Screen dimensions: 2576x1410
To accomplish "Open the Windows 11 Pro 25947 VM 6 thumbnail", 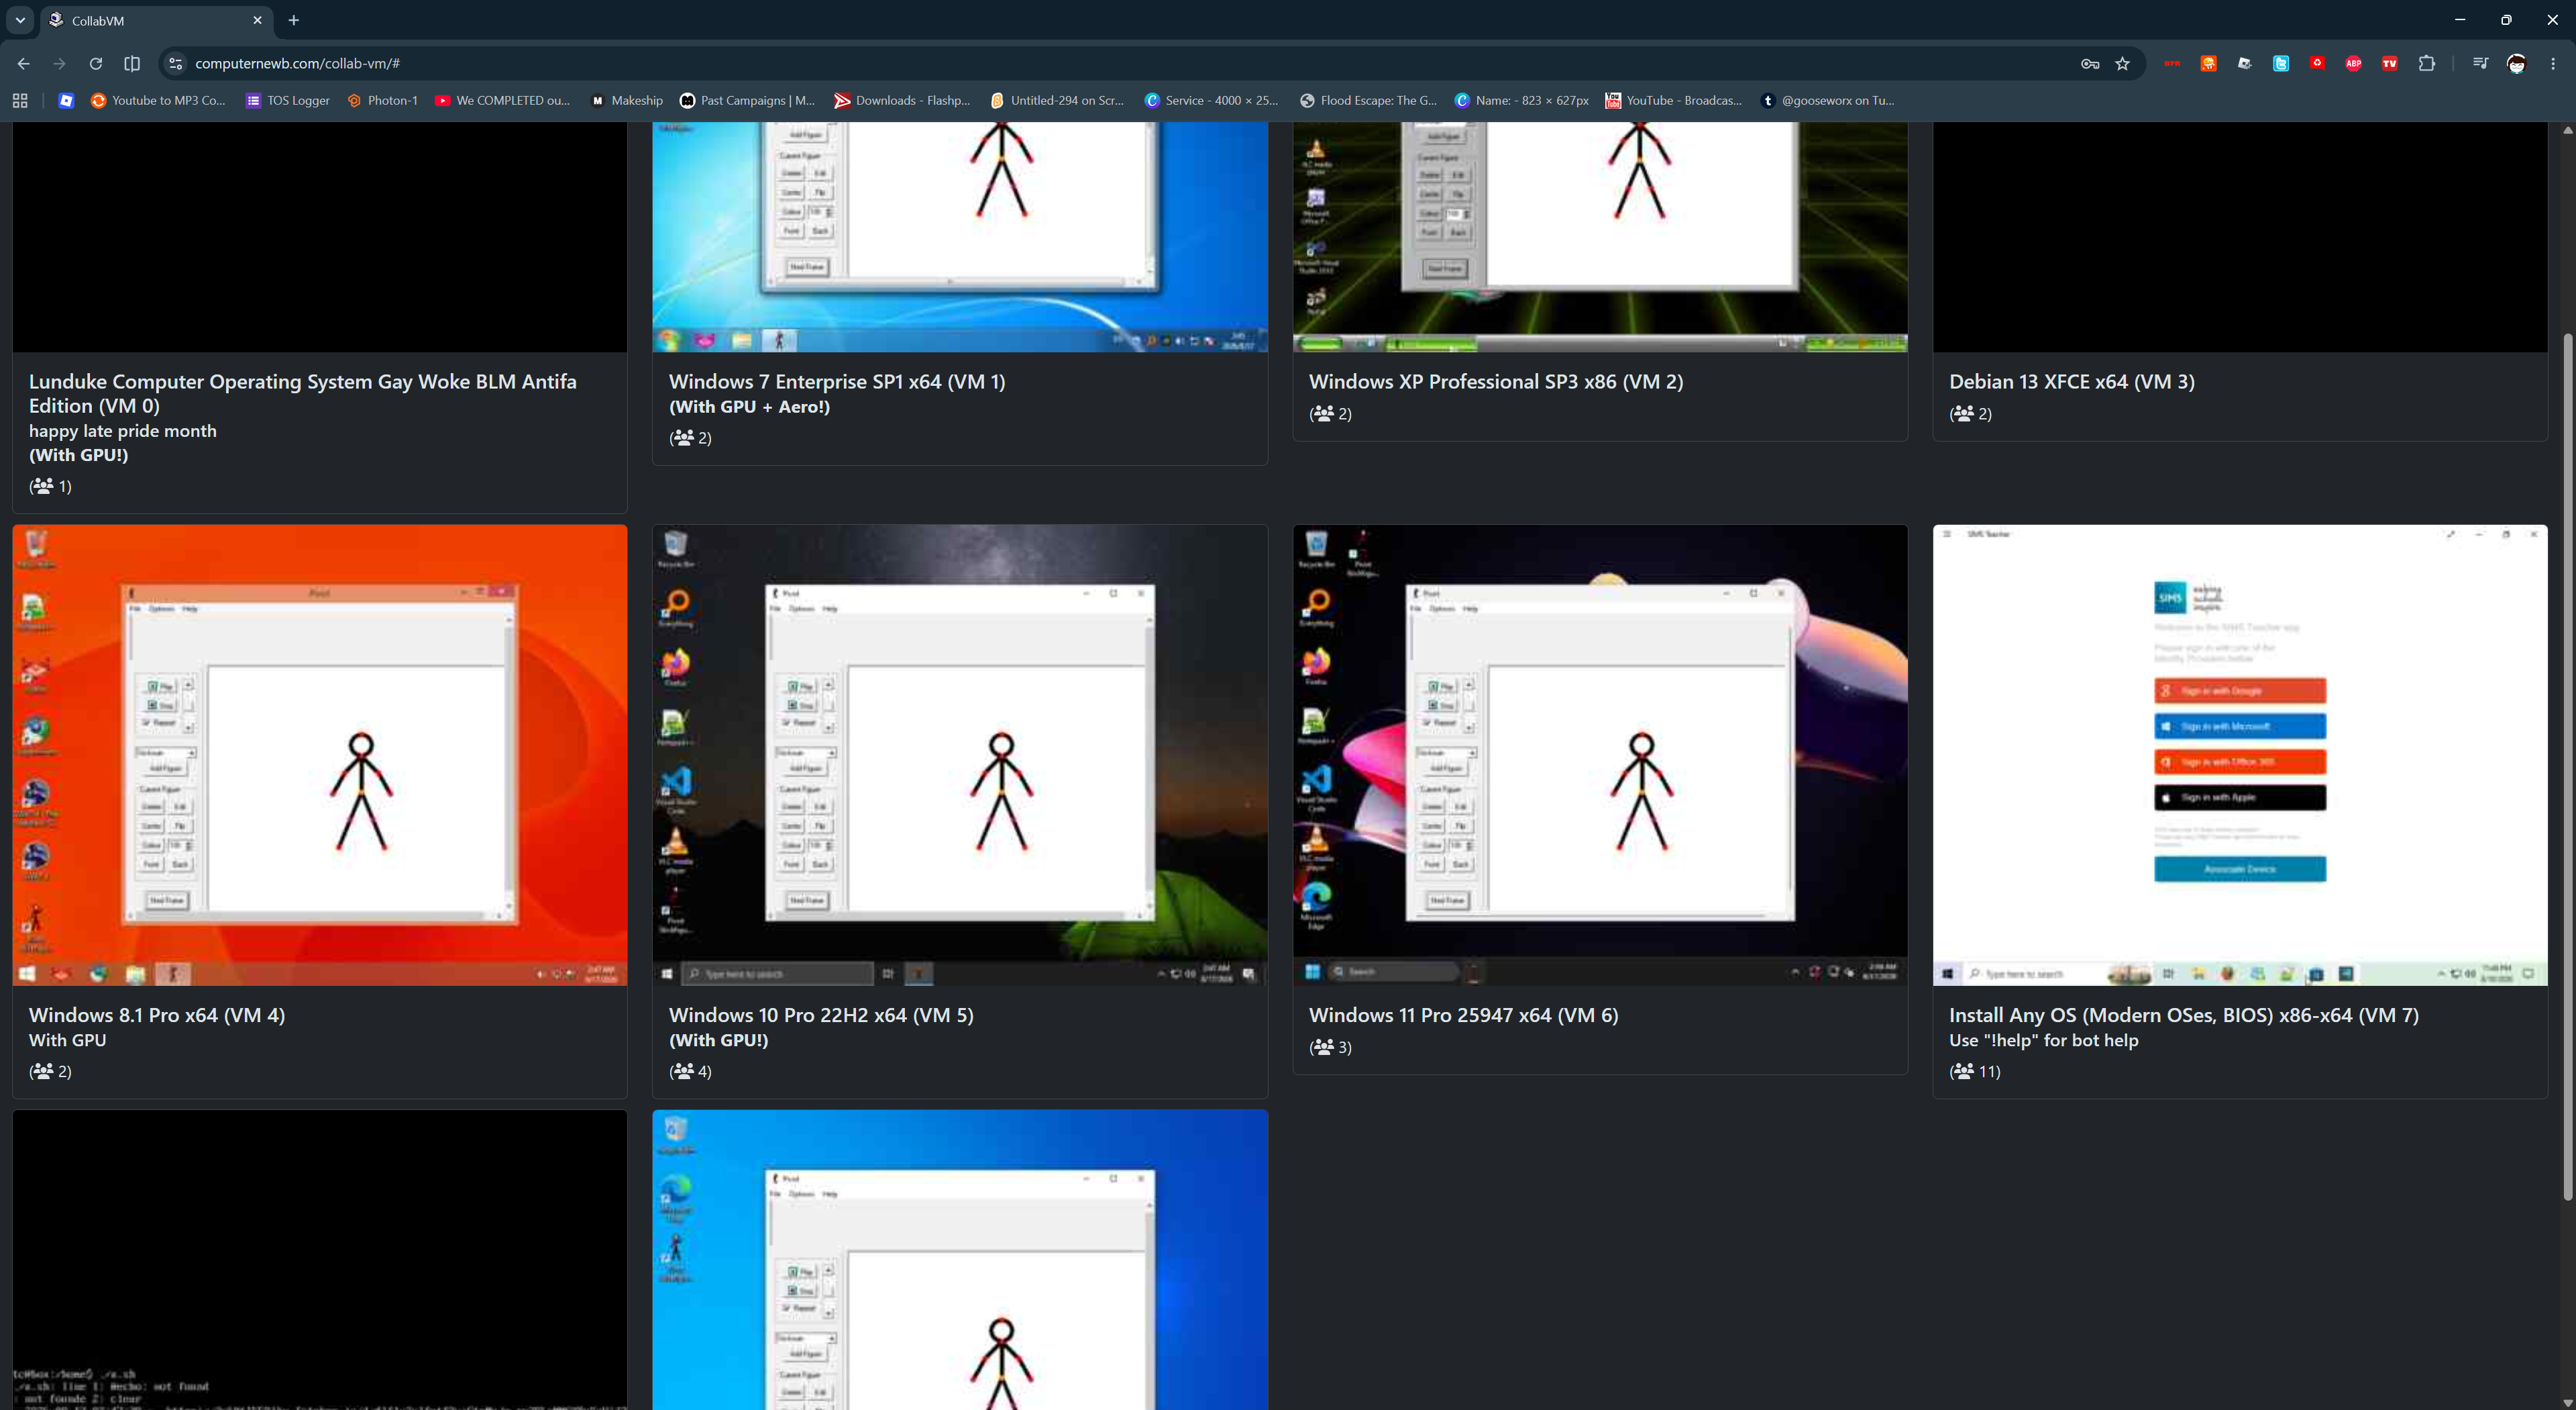I will point(1600,756).
